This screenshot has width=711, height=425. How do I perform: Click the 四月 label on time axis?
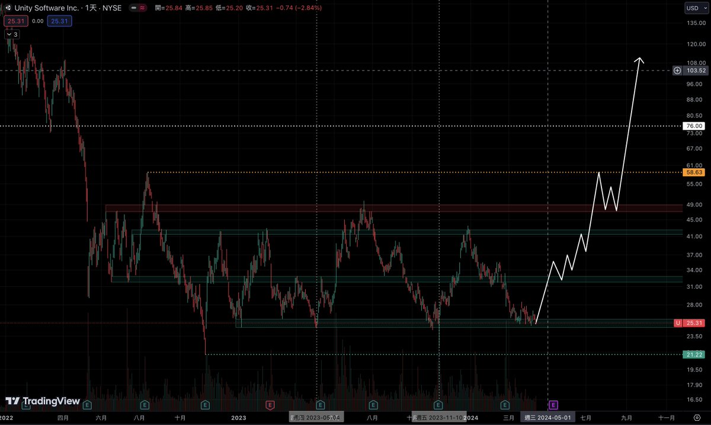63,418
